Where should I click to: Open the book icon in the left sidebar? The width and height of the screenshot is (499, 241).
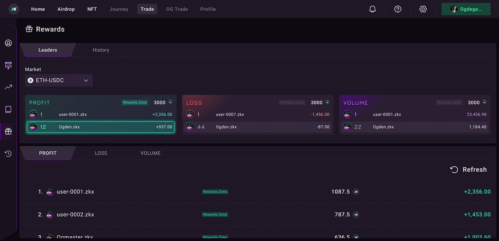click(x=8, y=109)
